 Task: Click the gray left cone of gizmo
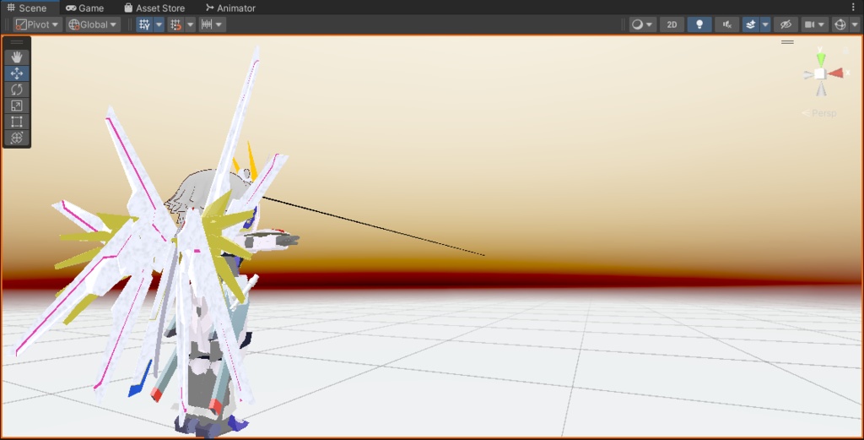coord(807,74)
